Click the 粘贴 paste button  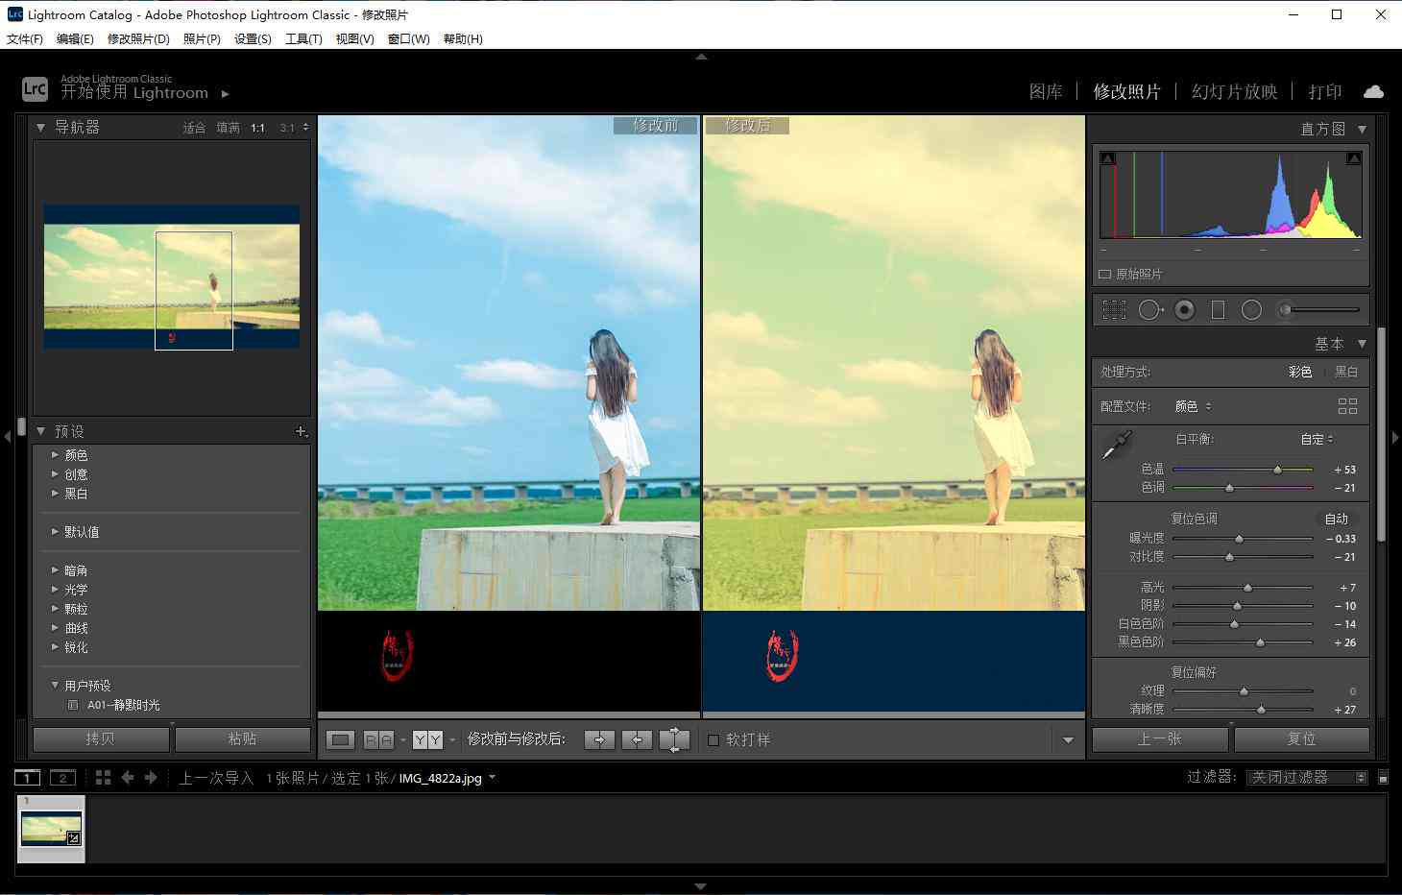point(243,739)
